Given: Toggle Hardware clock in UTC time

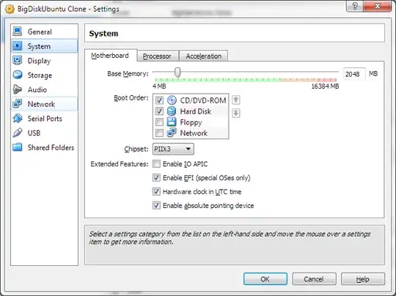Looking at the screenshot, I should click(x=156, y=192).
